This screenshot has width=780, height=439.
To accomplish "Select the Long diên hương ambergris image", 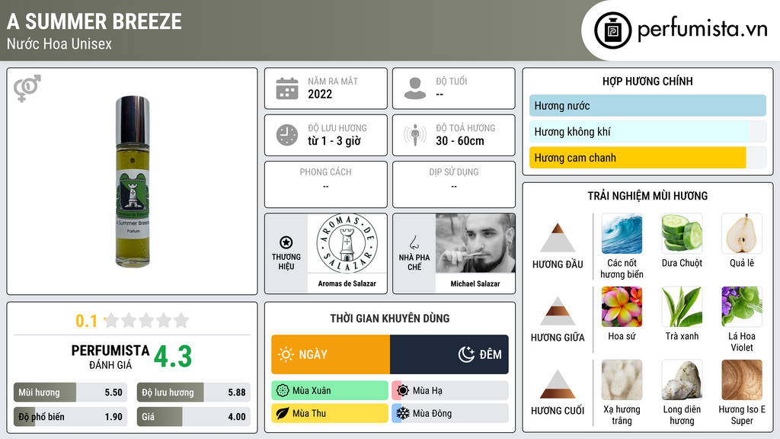I will click(682, 380).
